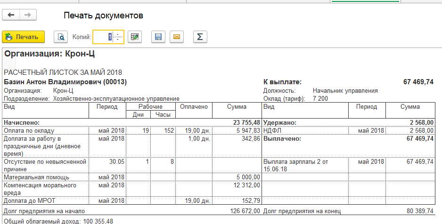
Task: Click the НДФЛ deduction cell
Action: click(x=305, y=130)
